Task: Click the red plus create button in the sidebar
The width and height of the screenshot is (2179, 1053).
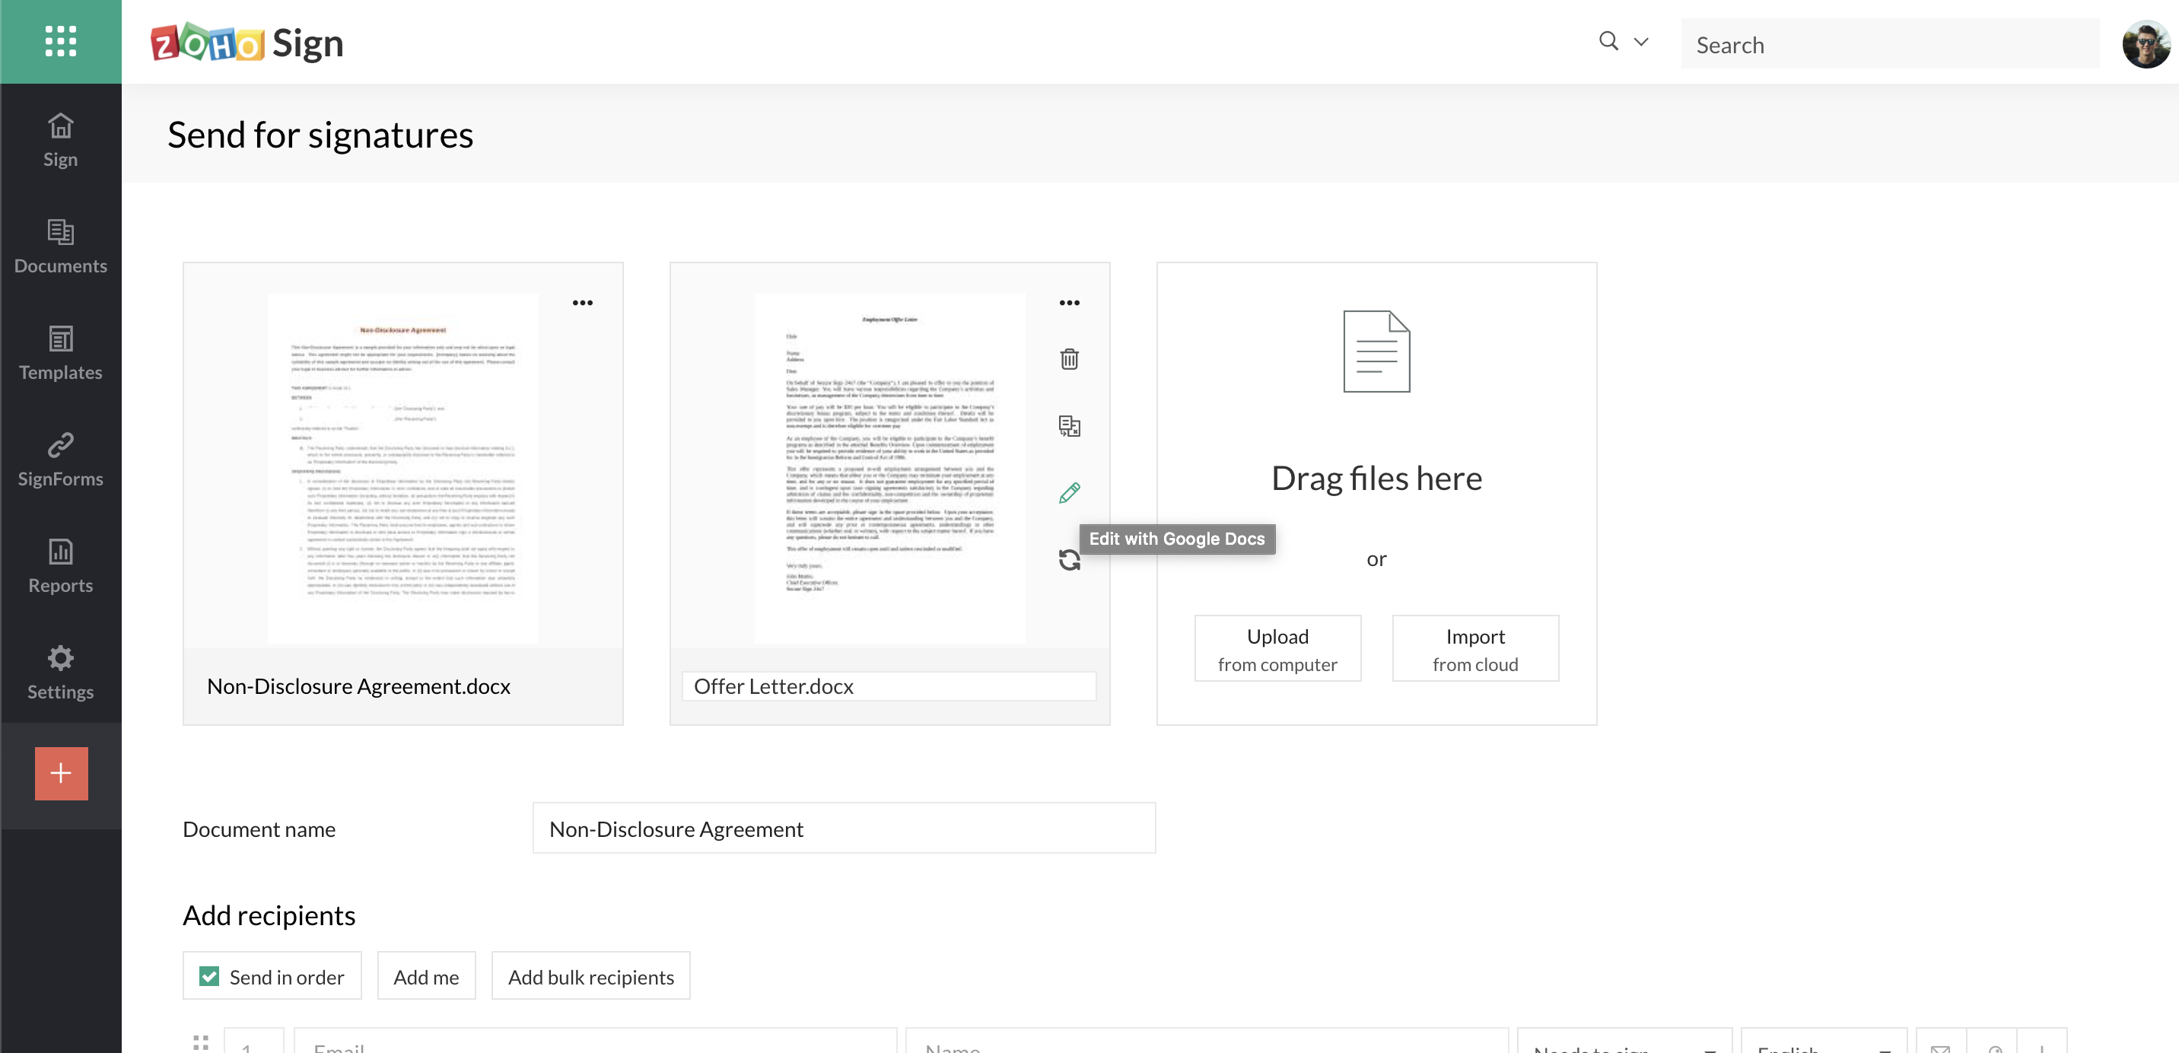Action: tap(61, 773)
